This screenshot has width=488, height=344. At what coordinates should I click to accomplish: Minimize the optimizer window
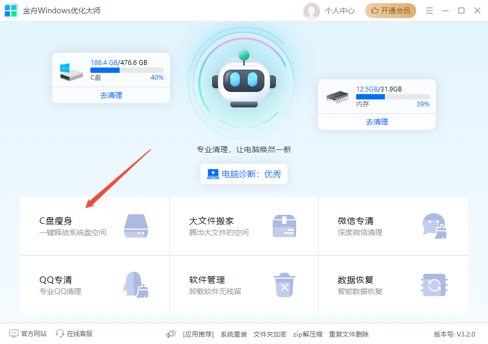[x=445, y=11]
